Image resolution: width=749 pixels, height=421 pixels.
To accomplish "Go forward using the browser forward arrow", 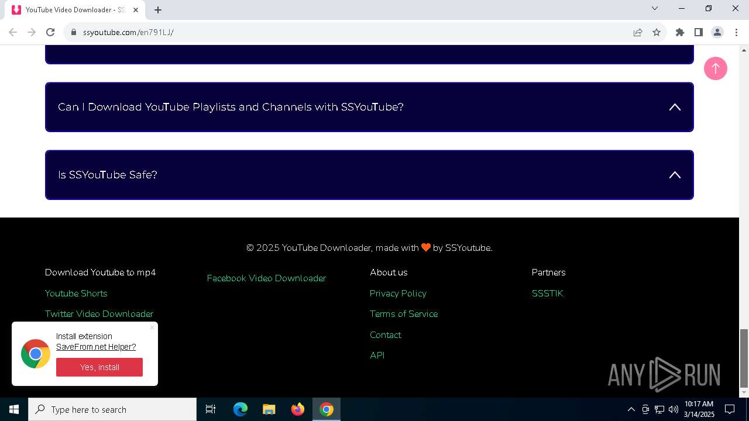I will click(x=32, y=32).
